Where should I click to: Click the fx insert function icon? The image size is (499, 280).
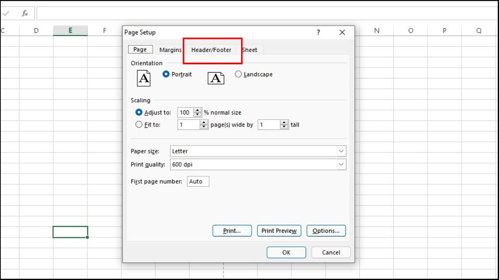pyautogui.click(x=25, y=13)
